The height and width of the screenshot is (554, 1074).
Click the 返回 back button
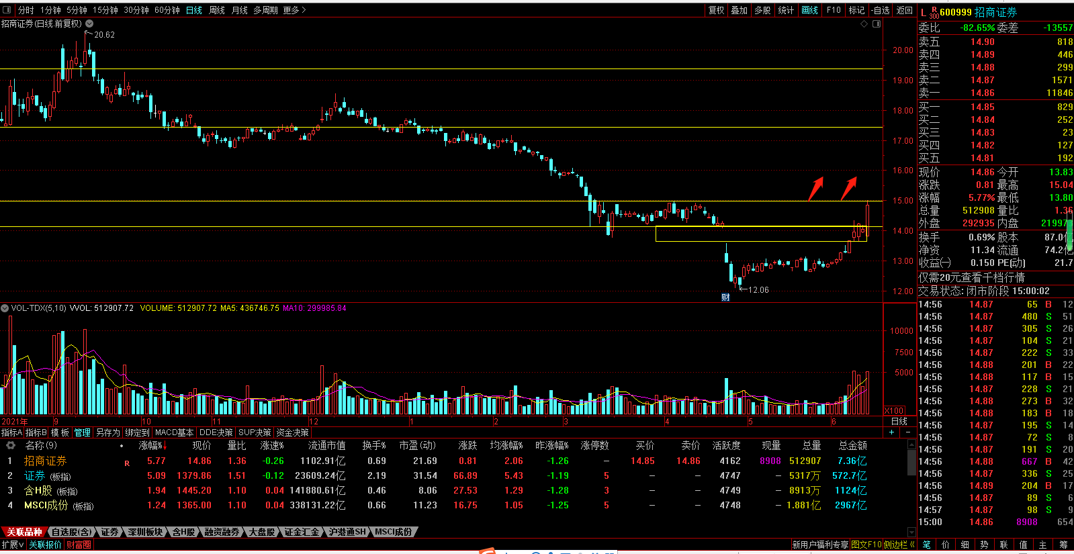click(905, 10)
